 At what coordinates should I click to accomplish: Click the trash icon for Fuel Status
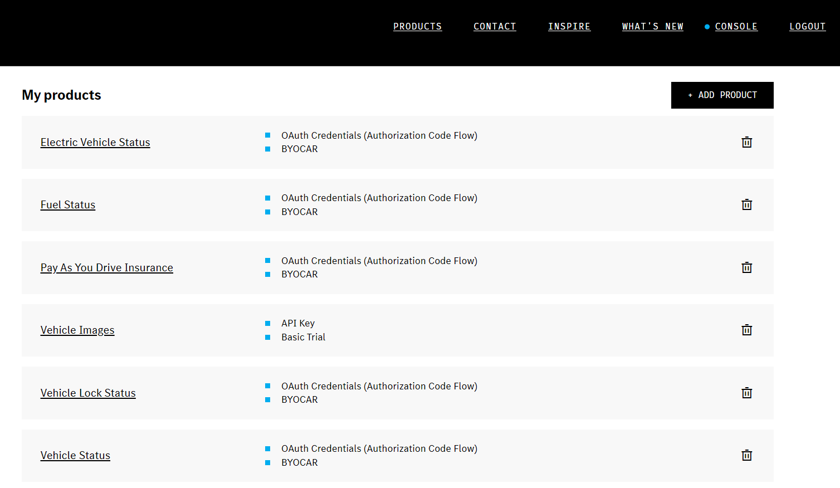point(747,204)
